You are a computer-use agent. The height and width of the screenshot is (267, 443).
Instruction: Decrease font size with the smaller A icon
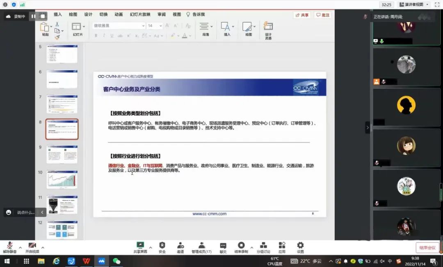176,26
